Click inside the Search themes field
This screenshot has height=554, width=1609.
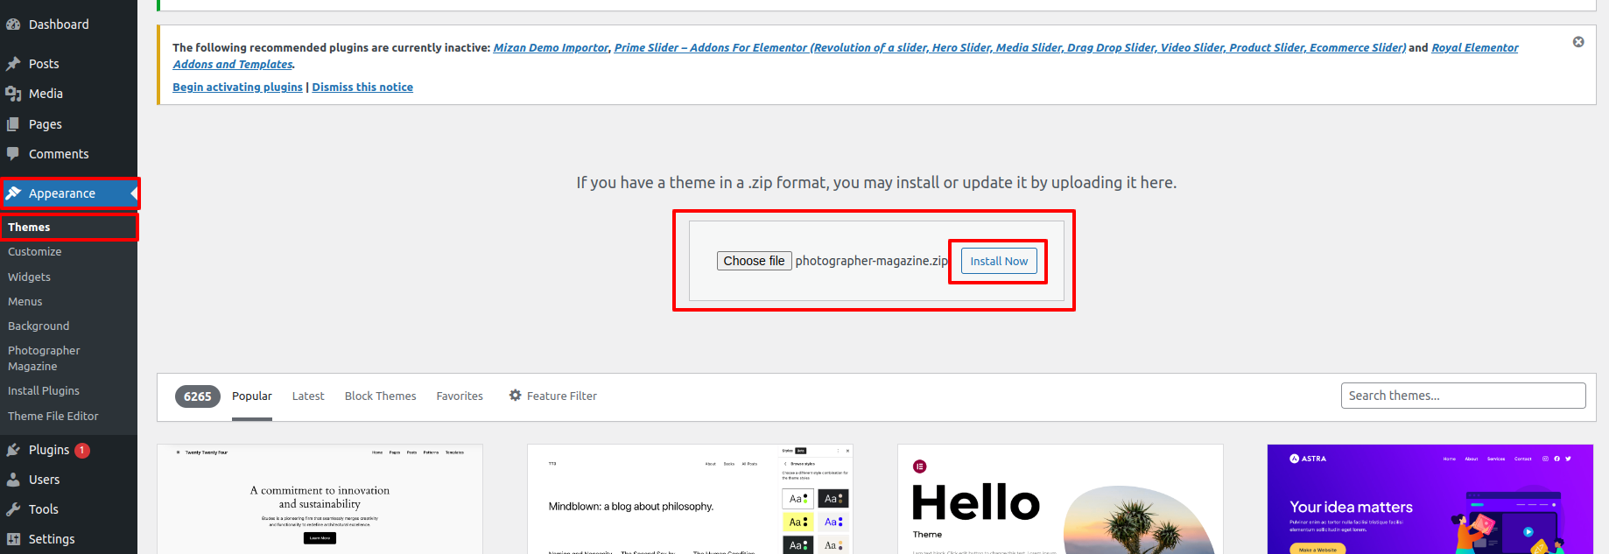tap(1463, 396)
